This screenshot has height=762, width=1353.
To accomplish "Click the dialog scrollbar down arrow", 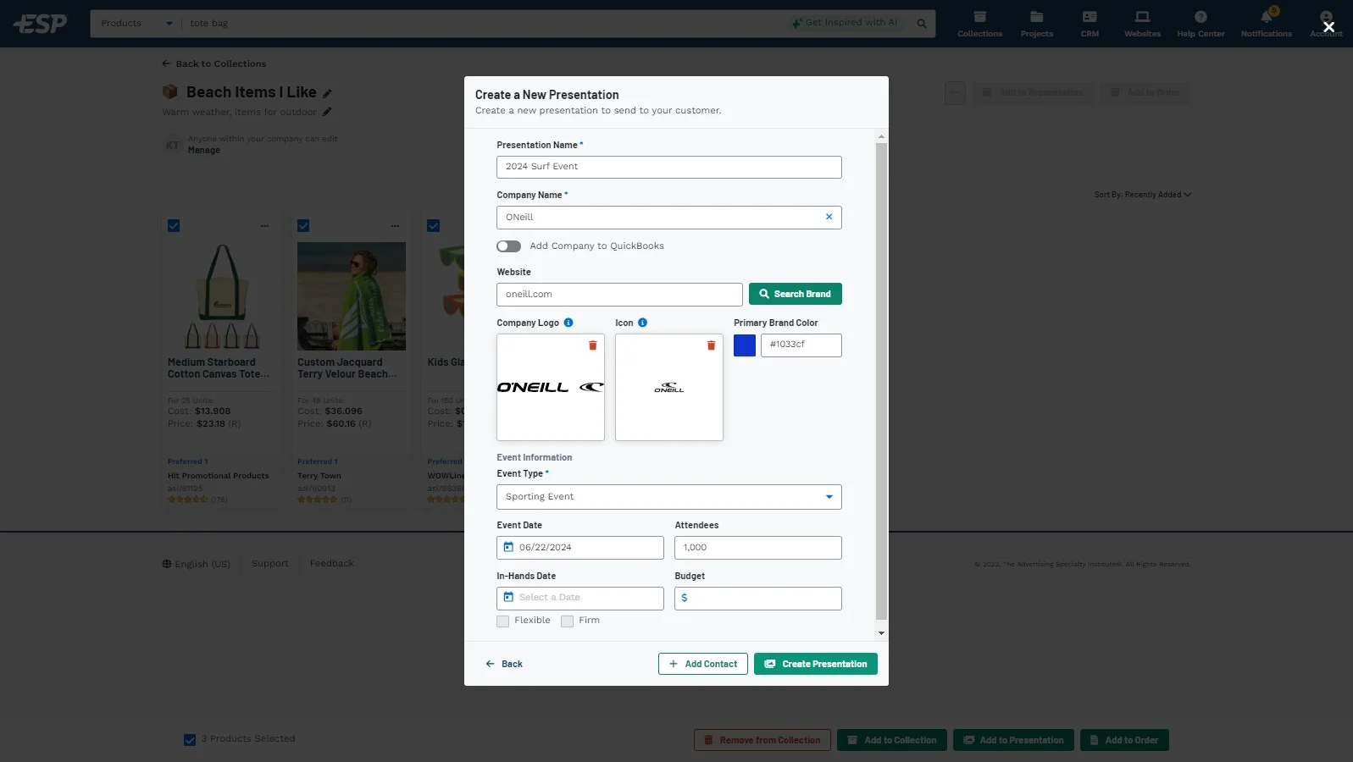I will pyautogui.click(x=881, y=633).
